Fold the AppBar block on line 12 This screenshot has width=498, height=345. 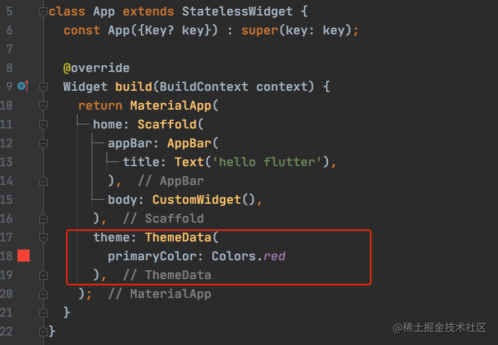point(43,143)
